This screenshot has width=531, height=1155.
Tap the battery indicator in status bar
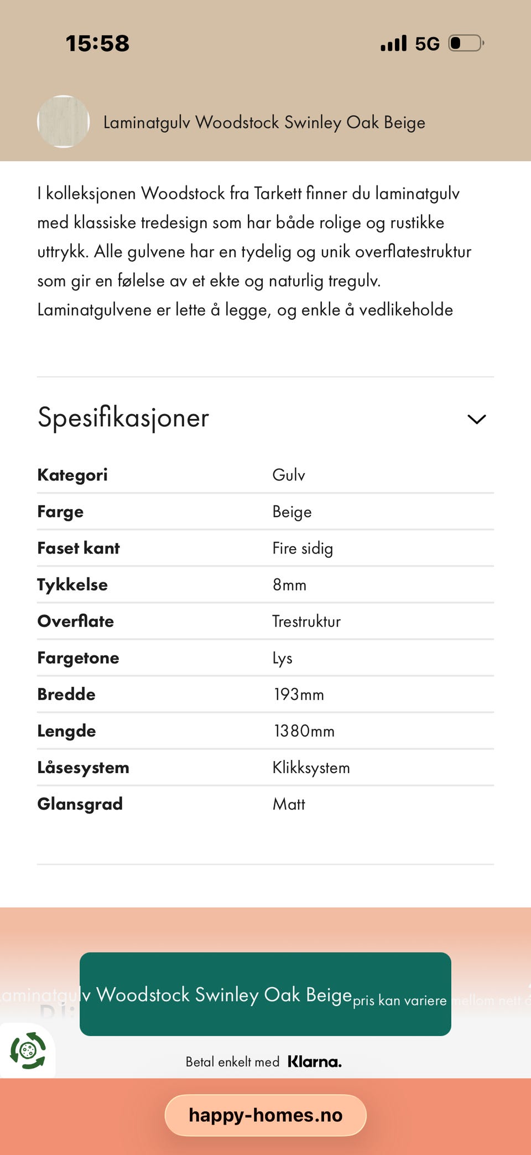click(466, 43)
